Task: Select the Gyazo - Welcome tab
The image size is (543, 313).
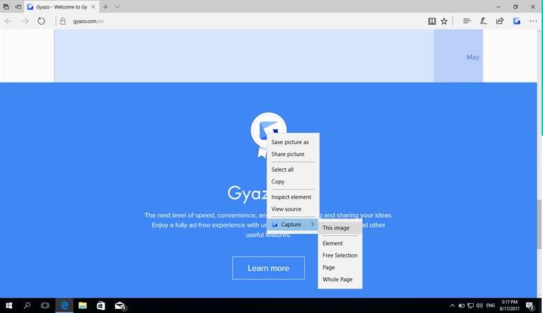Action: pos(62,6)
